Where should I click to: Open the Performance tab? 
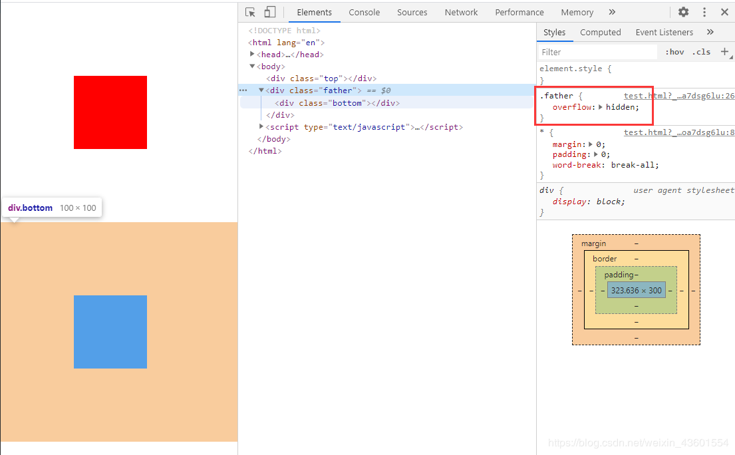click(x=519, y=13)
